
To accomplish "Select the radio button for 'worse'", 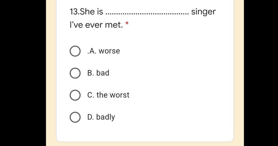I will click(75, 51).
